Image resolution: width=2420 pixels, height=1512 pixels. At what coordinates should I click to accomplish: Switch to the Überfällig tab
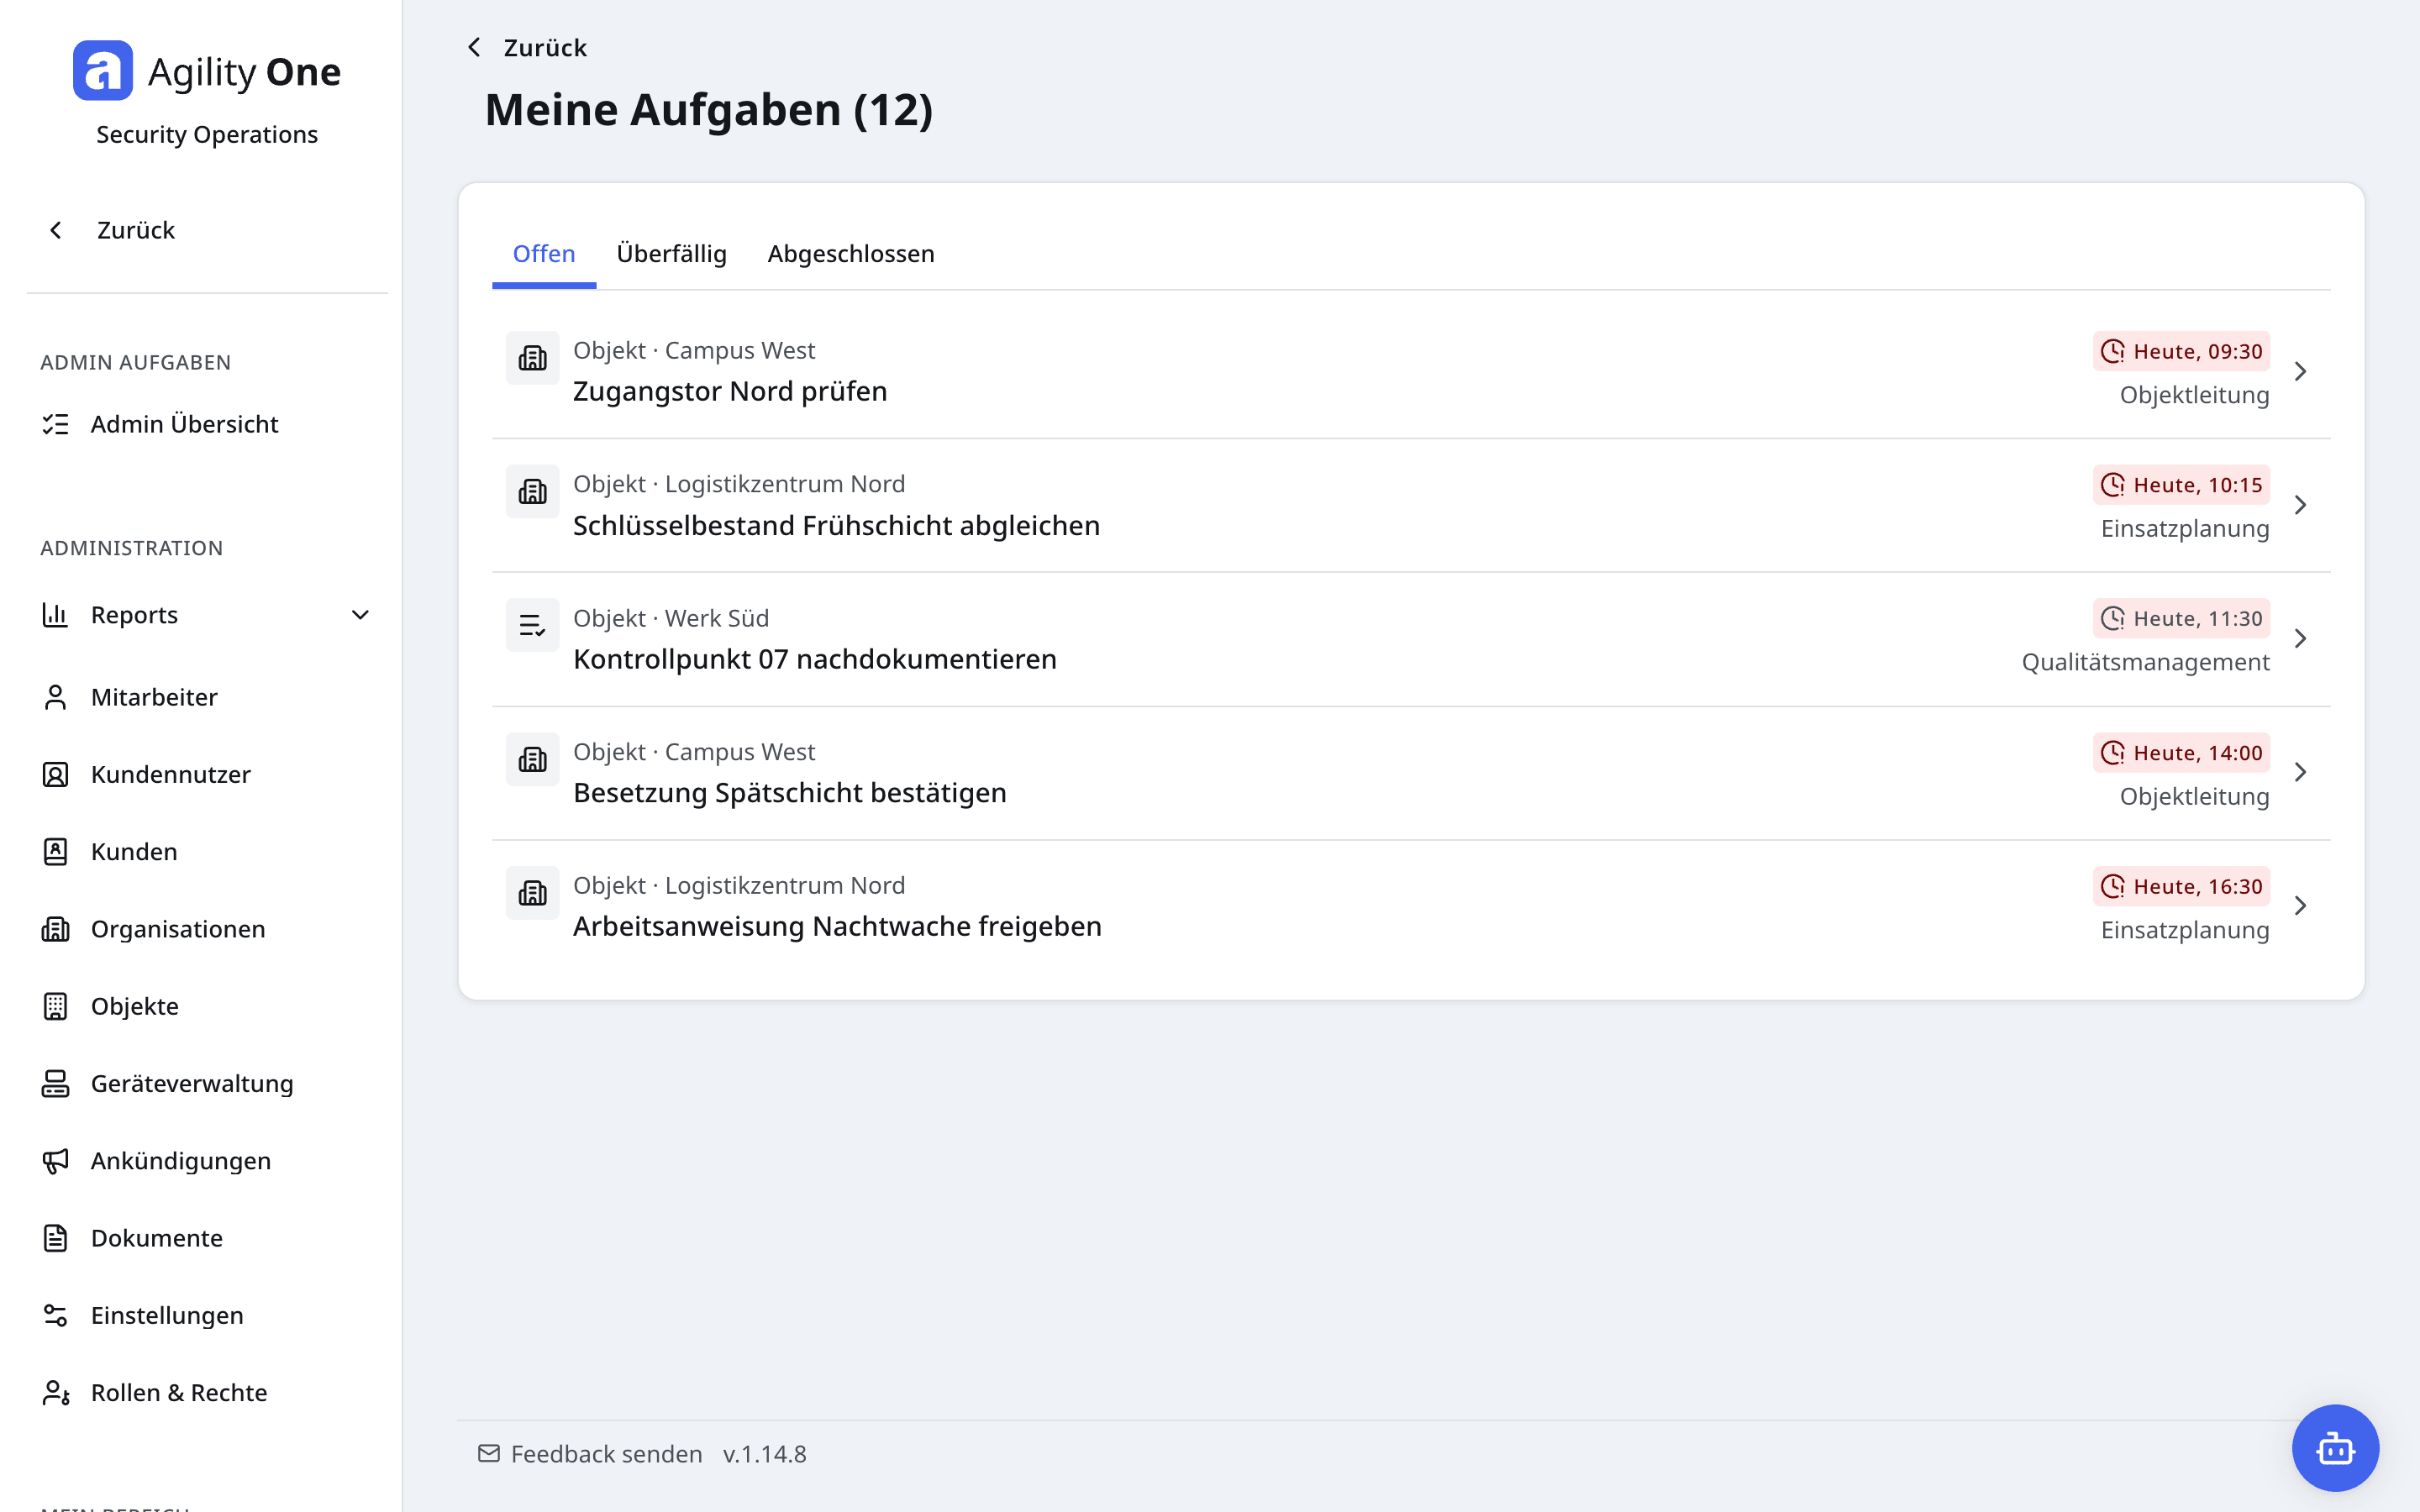point(671,254)
